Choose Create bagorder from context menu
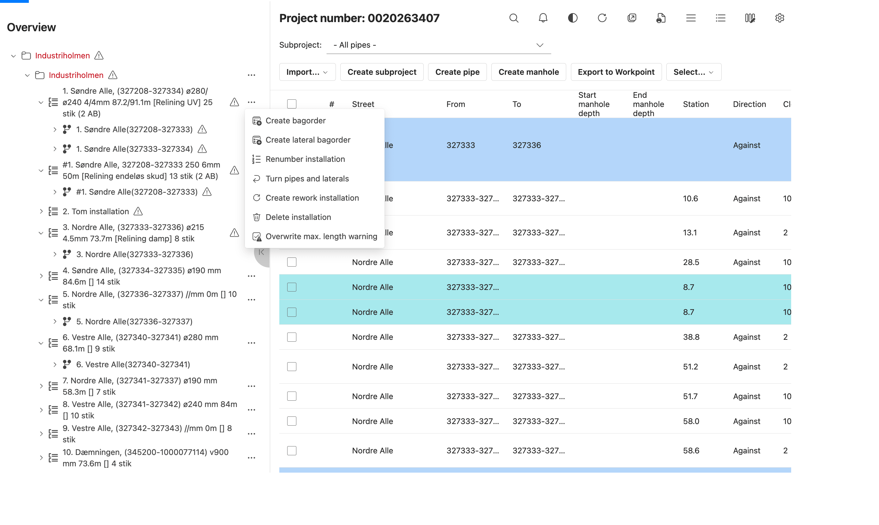Image resolution: width=879 pixels, height=525 pixels. coord(314,121)
